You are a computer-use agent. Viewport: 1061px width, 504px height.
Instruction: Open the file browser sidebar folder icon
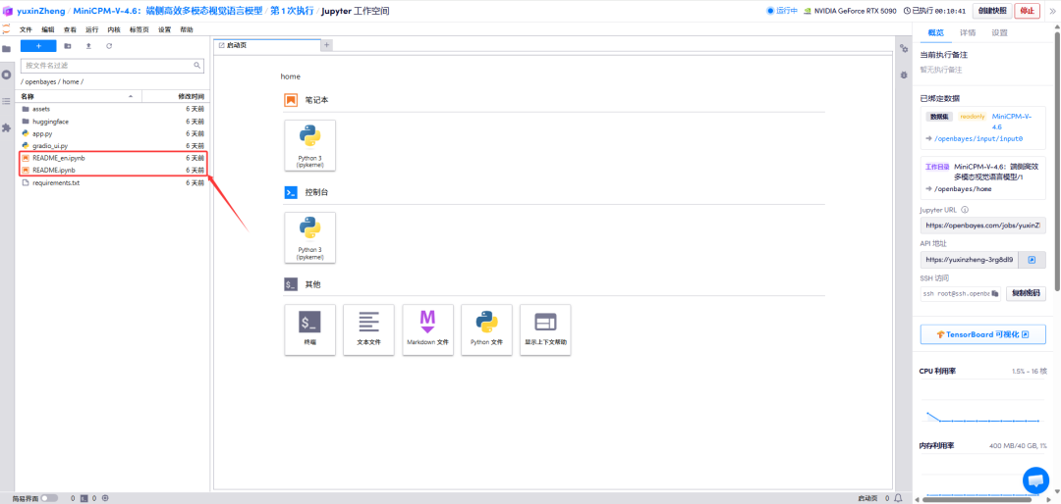(x=7, y=49)
